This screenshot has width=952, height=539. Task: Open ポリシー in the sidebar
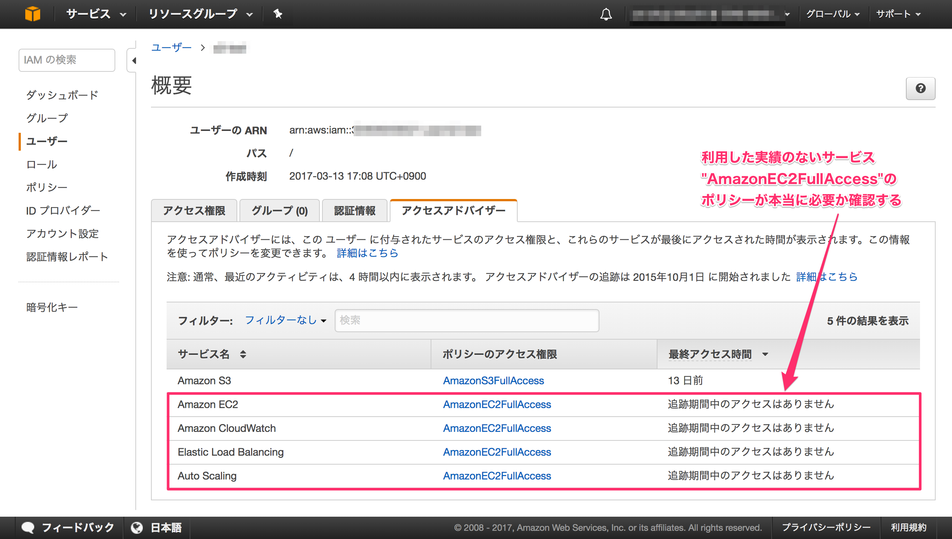(47, 187)
